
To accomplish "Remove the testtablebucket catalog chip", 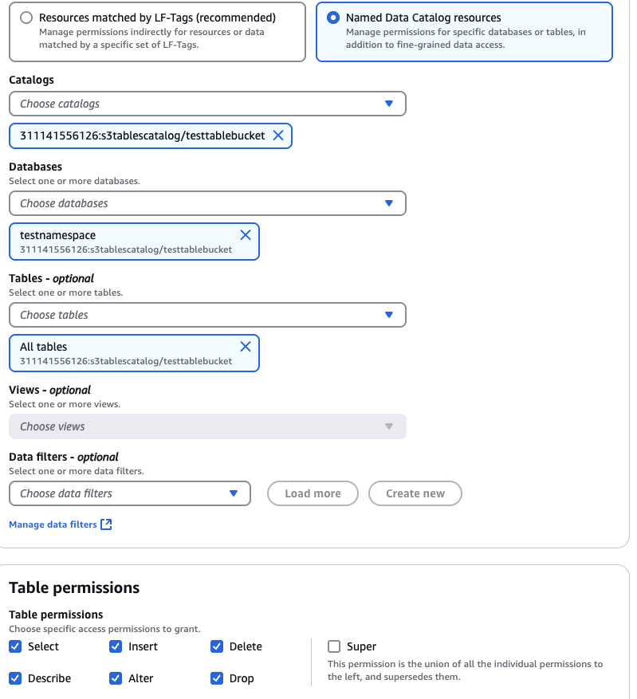I will pos(278,135).
